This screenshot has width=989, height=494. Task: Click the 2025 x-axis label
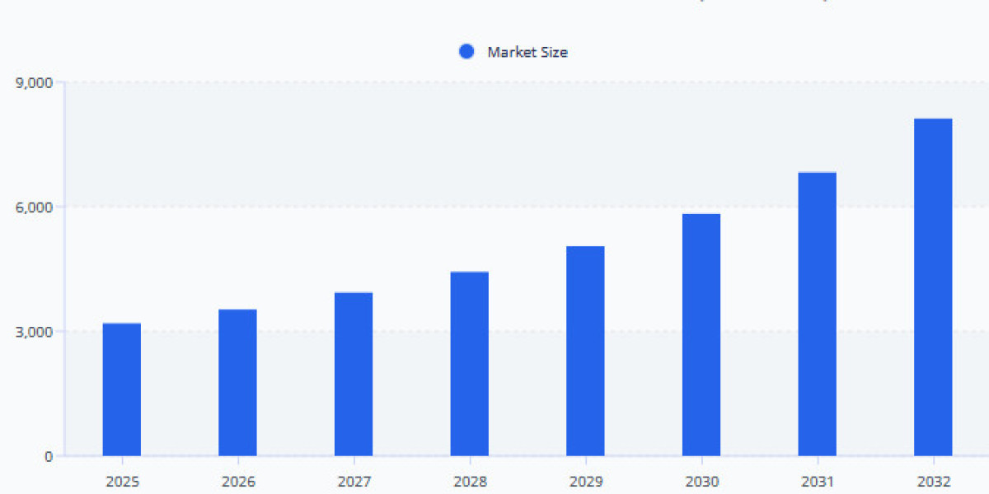(122, 478)
